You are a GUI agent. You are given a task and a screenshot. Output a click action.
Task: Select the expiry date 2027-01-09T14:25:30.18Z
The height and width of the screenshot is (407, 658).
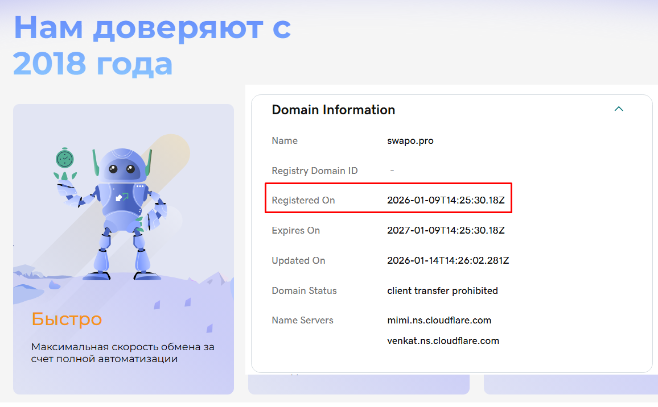pyautogui.click(x=446, y=231)
